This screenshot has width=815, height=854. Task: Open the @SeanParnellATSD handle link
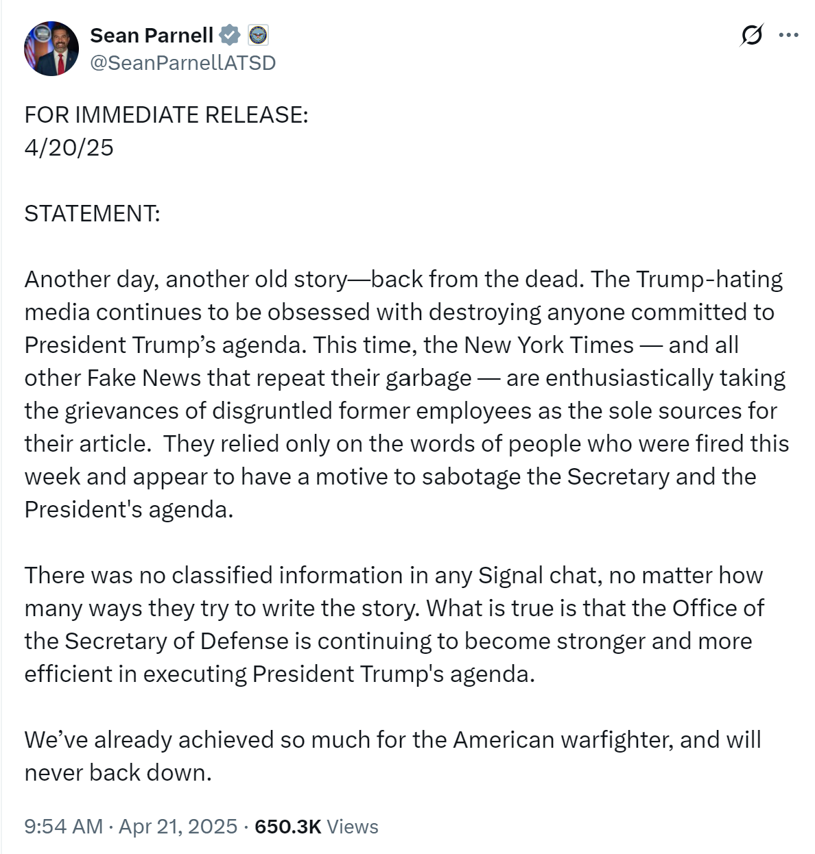point(183,63)
